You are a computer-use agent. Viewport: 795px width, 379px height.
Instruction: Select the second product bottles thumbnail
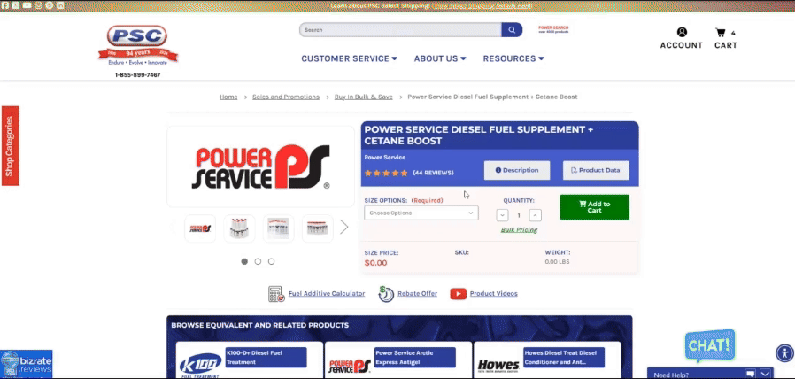tap(239, 228)
